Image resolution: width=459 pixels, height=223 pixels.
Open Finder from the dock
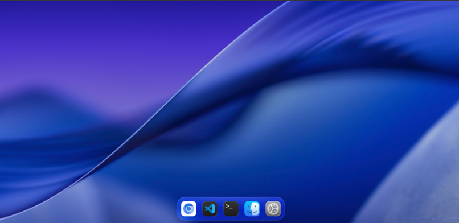coord(252,209)
